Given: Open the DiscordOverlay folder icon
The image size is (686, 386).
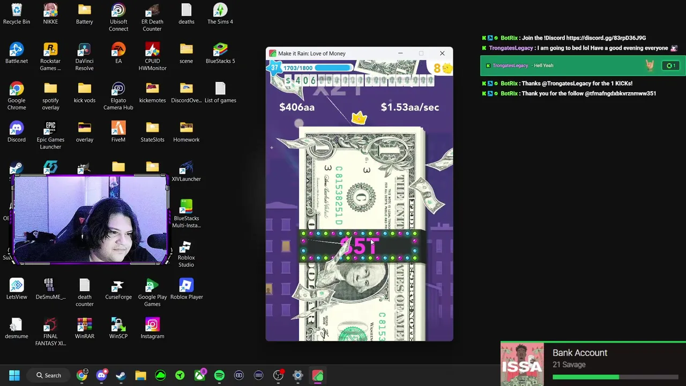Looking at the screenshot, I should (x=186, y=92).
